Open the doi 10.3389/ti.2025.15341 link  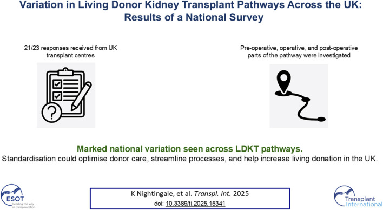coord(195,204)
